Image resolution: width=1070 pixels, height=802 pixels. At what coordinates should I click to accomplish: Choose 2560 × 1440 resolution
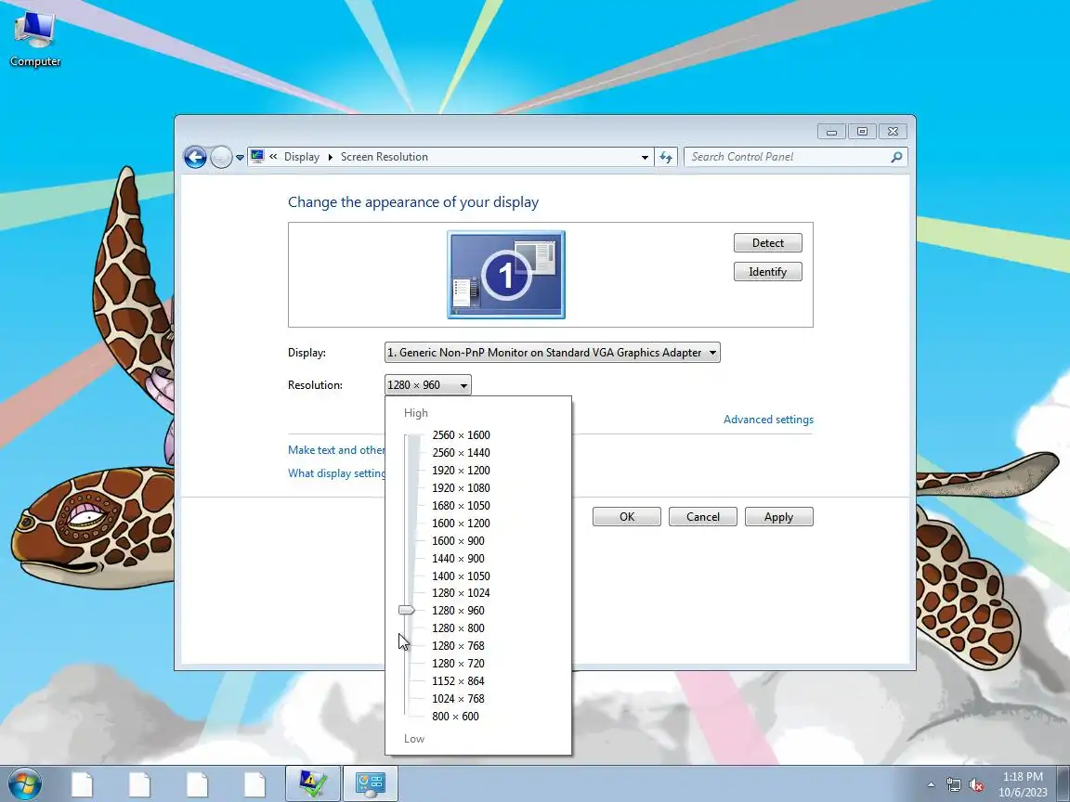tap(461, 453)
